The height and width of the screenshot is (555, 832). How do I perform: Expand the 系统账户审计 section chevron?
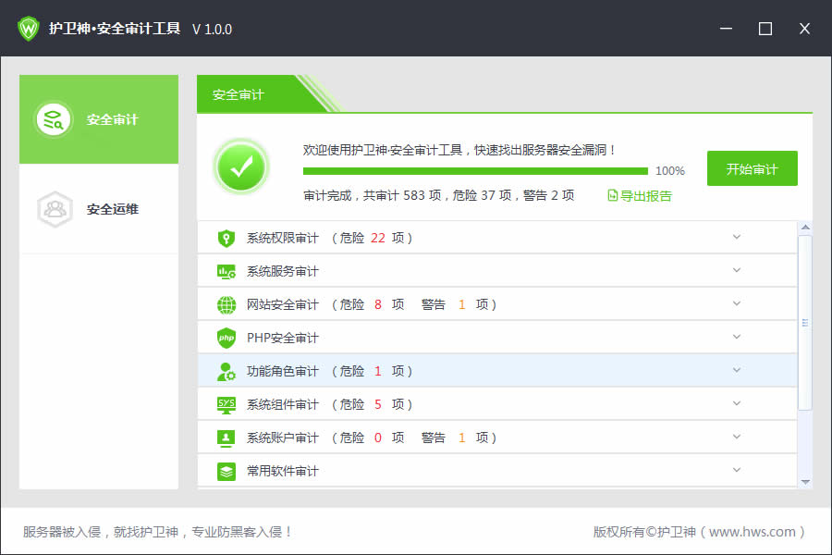pos(737,437)
